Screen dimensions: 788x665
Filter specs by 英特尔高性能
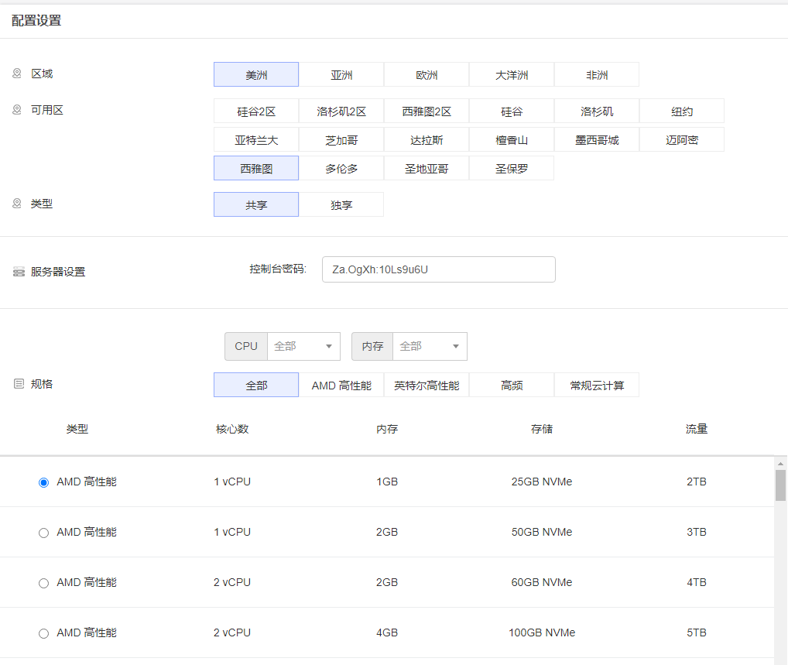[x=427, y=386]
